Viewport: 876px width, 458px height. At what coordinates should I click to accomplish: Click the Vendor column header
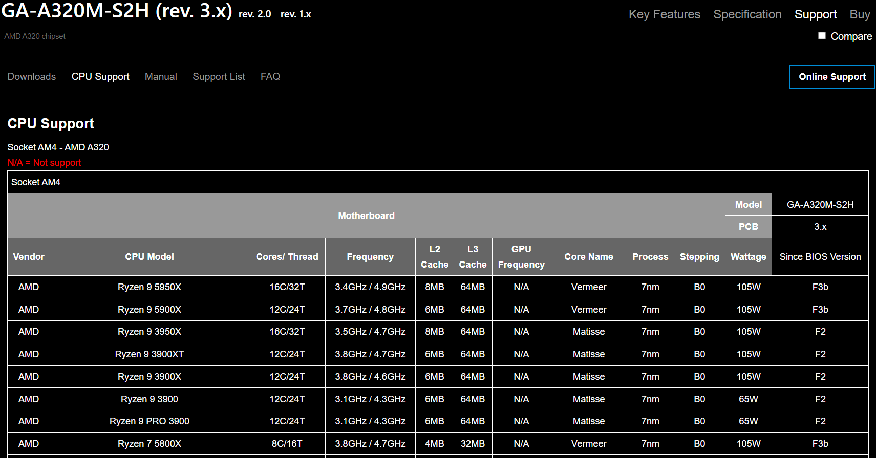pos(29,257)
